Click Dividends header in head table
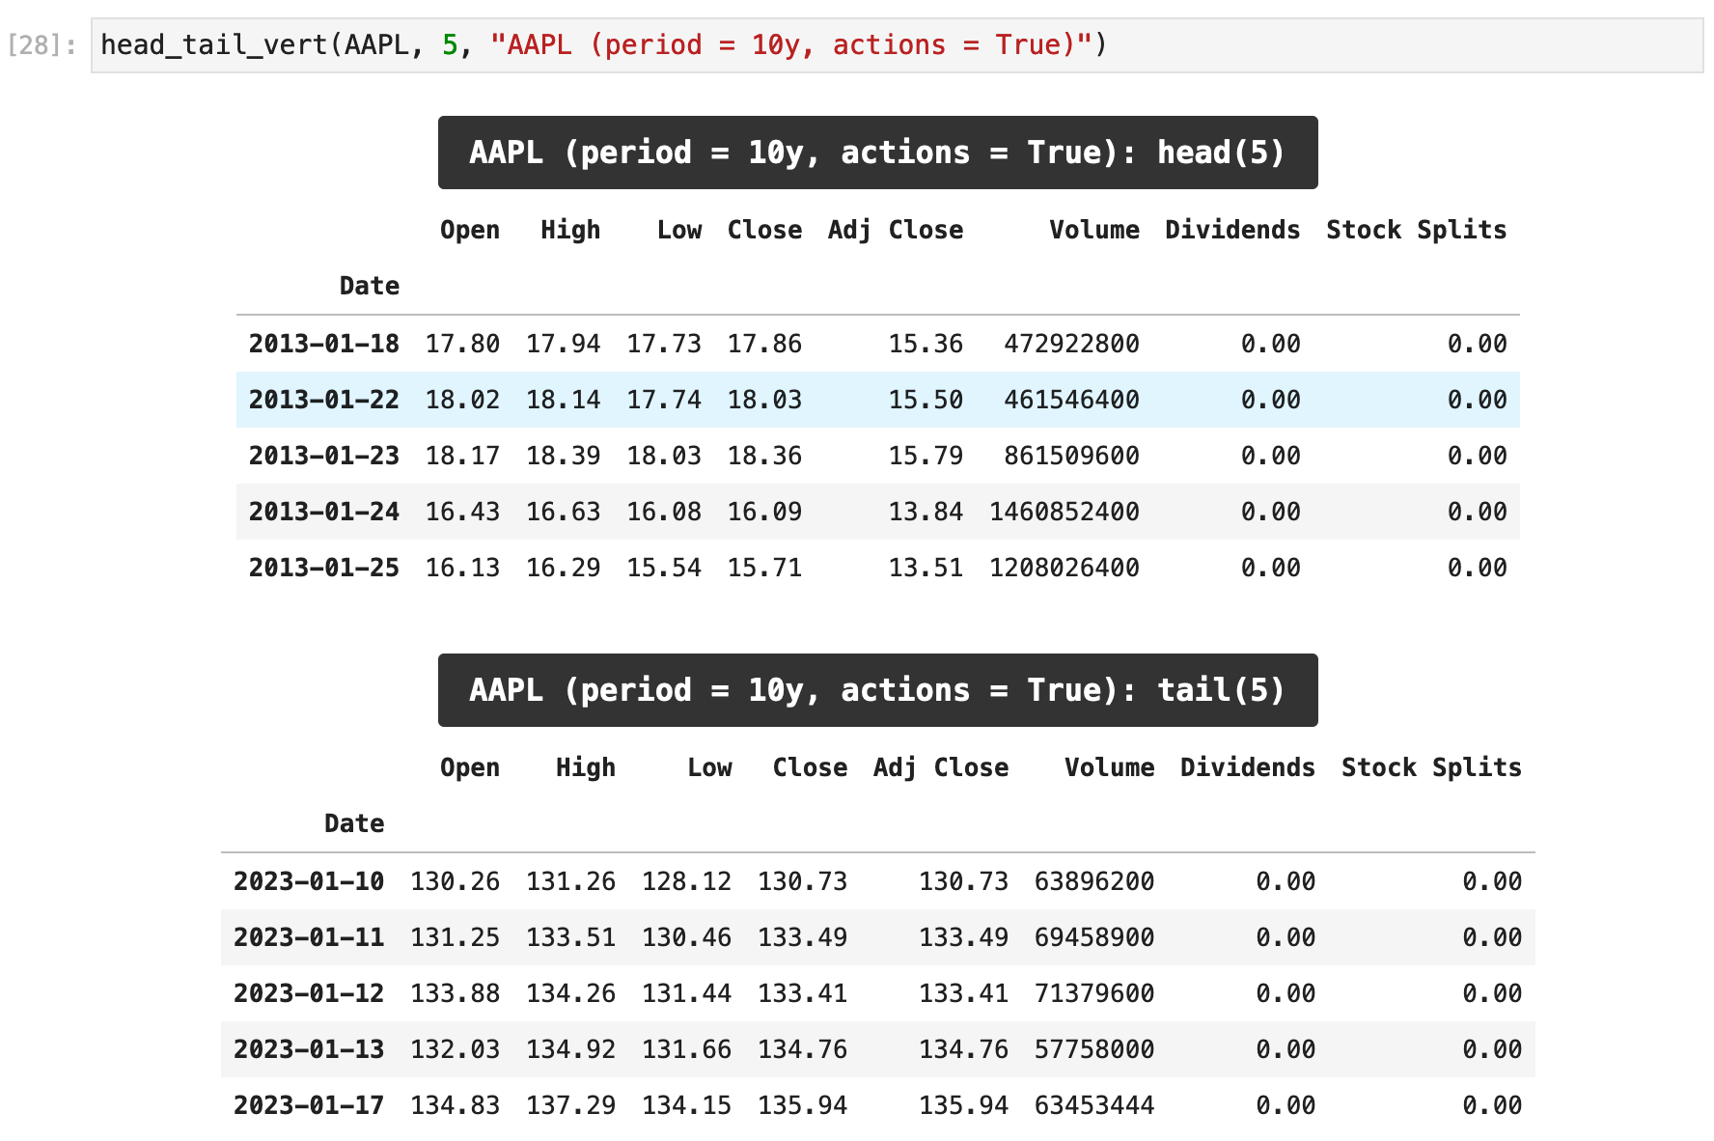Screen dimensions: 1714x1141 tap(1232, 230)
